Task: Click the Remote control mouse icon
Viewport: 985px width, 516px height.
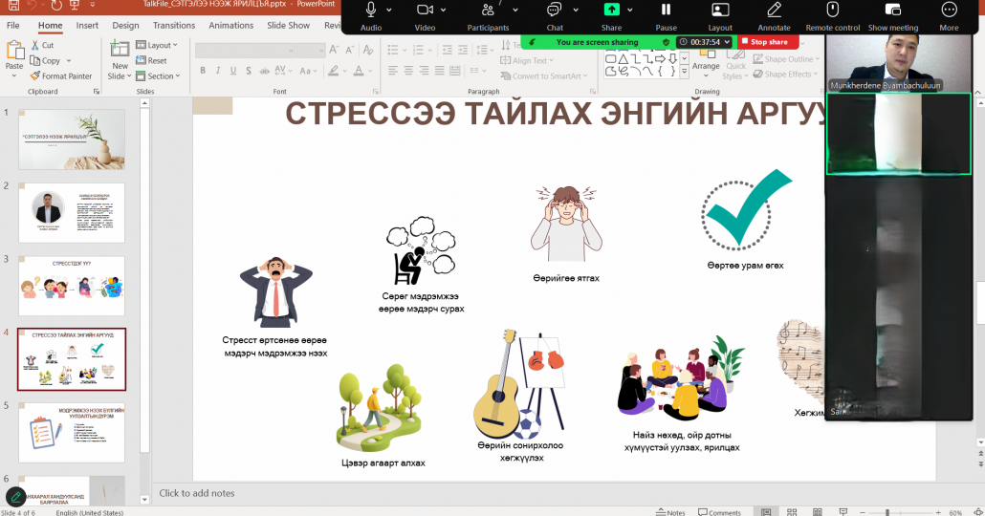Action: click(x=832, y=11)
